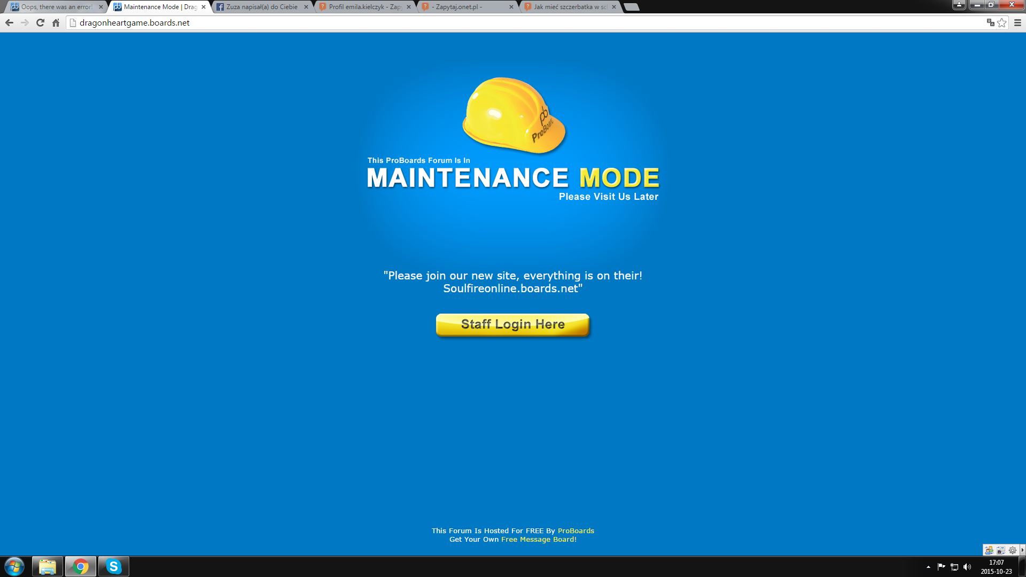1026x577 pixels.
Task: Open the file explorer from the taskbar
Action: click(x=48, y=566)
